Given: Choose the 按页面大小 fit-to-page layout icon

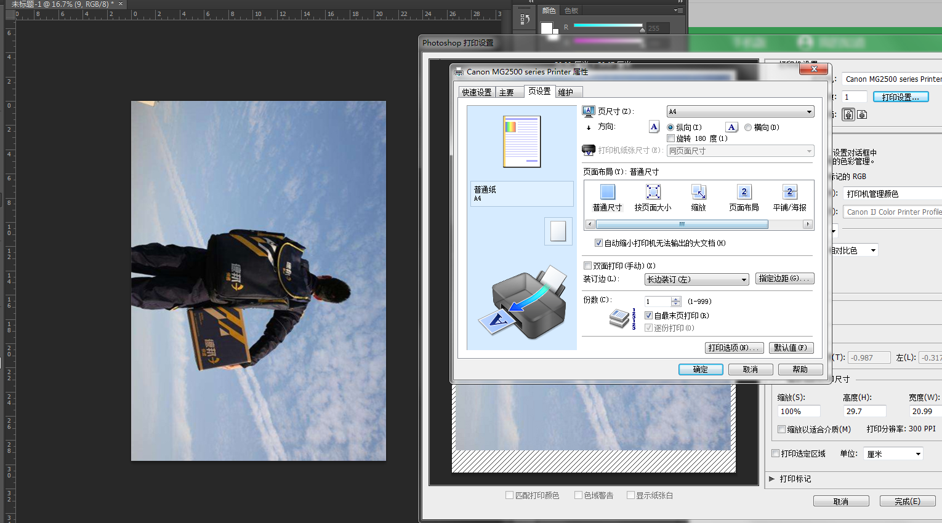Looking at the screenshot, I should (653, 192).
